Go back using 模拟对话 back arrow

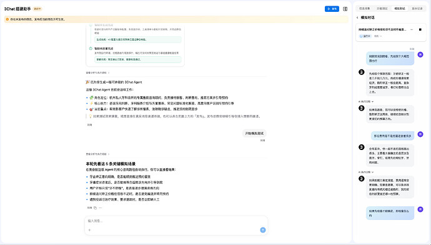pyautogui.click(x=357, y=17)
